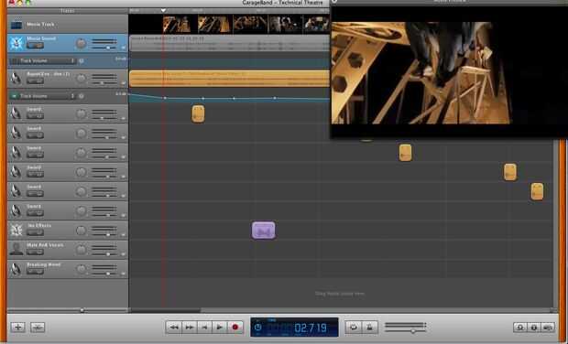Open the media browser button

pos(548,328)
